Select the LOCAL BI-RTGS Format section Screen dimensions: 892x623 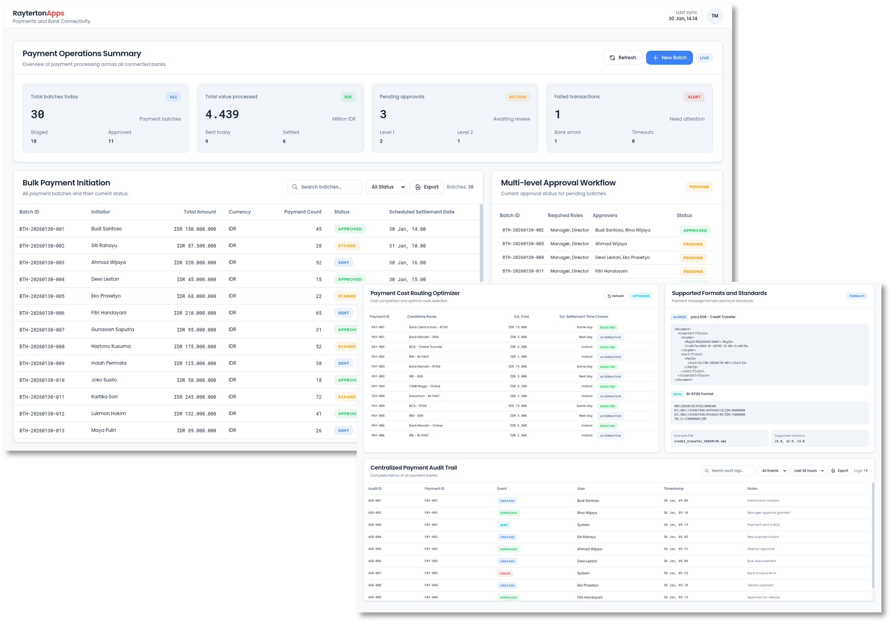coord(677,394)
